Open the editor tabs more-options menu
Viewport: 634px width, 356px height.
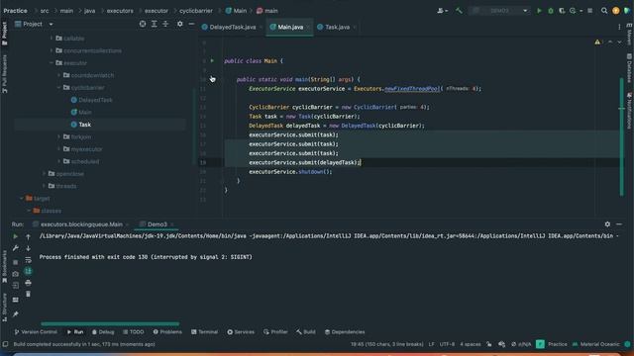tap(619, 27)
